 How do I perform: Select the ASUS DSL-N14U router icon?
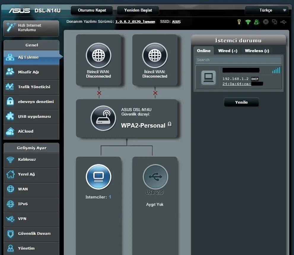pos(103,118)
